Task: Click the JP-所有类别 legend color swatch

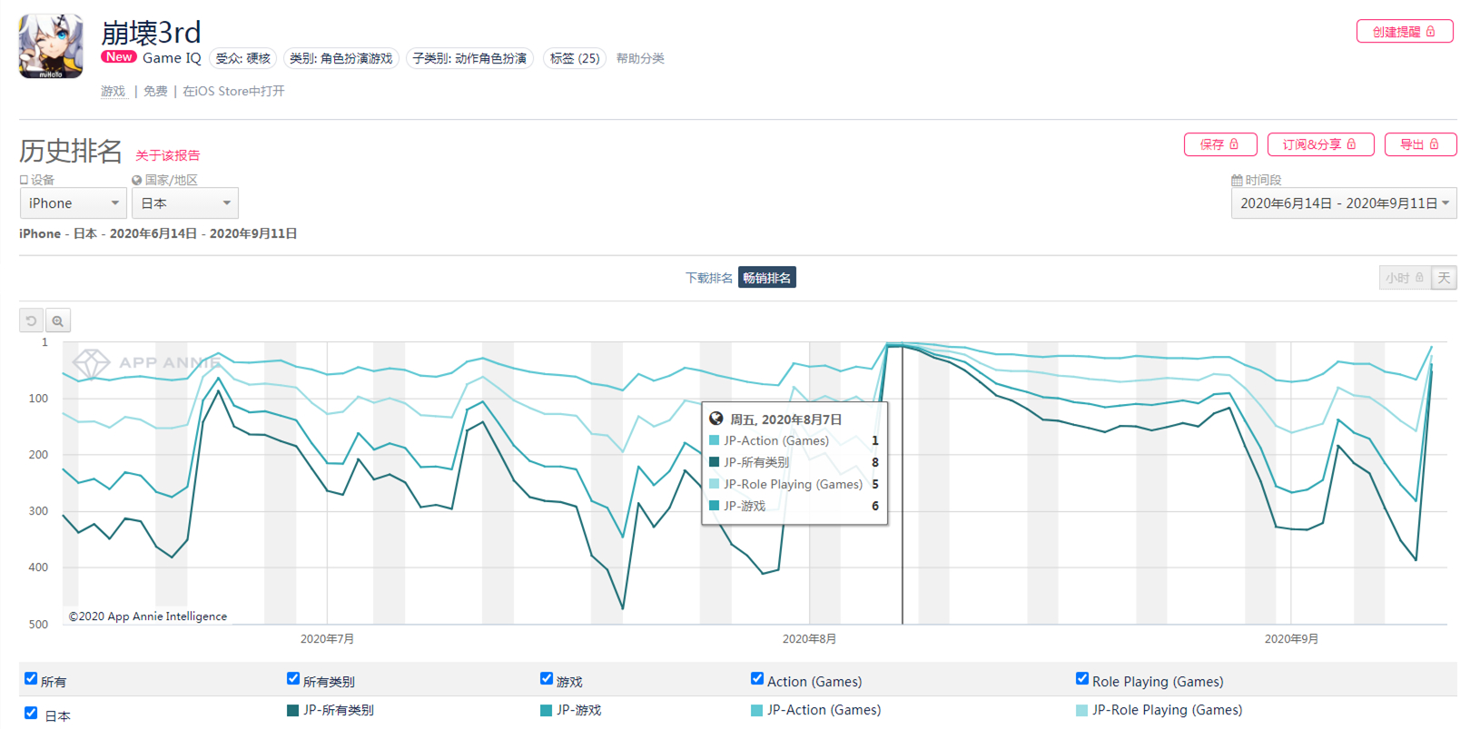Action: click(x=293, y=711)
